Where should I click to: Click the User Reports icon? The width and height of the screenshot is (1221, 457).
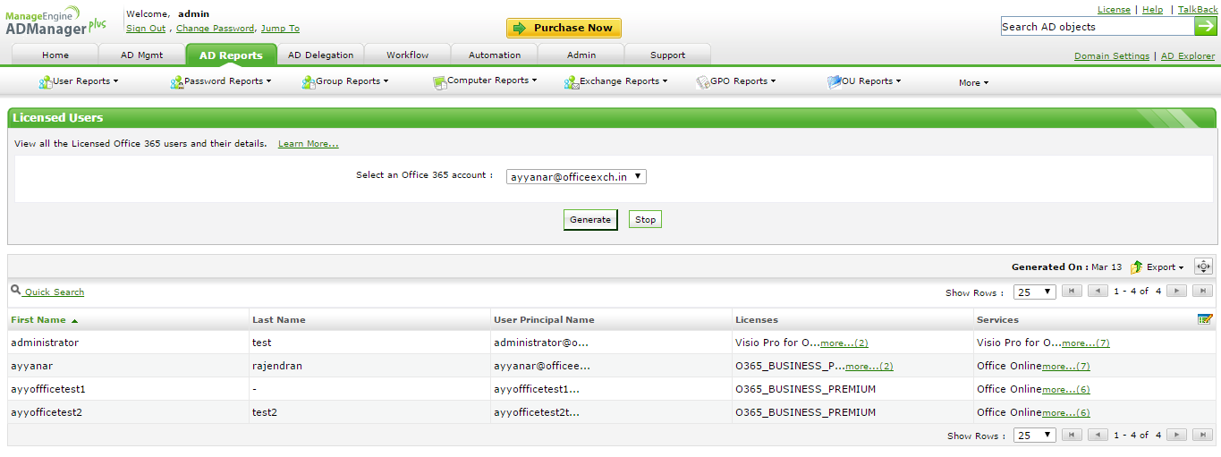tap(46, 82)
